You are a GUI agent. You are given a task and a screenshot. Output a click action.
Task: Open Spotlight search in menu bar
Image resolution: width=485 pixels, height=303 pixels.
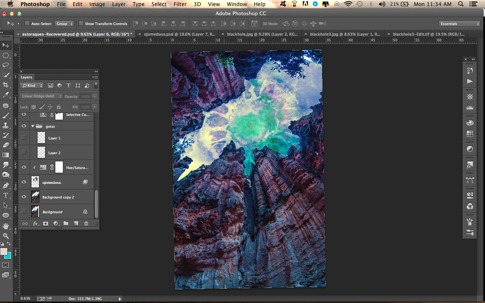(x=461, y=4)
